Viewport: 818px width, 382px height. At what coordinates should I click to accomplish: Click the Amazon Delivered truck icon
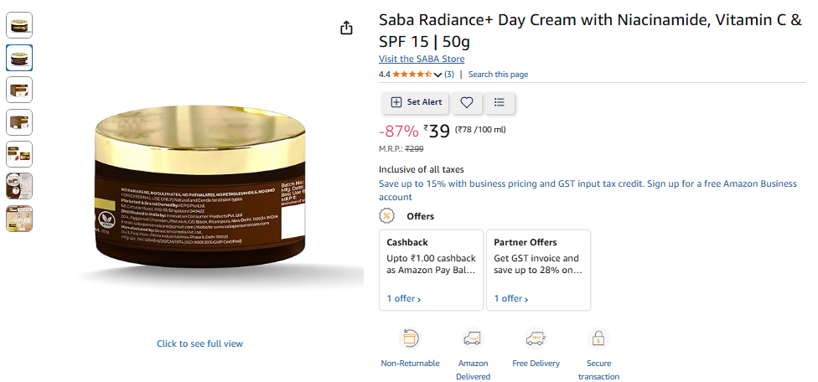point(473,338)
